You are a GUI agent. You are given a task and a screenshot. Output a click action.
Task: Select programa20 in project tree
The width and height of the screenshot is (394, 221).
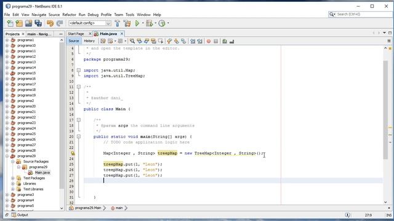[x=26, y=106]
